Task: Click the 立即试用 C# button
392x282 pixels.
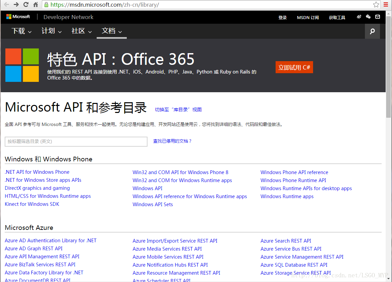Action: [x=294, y=67]
